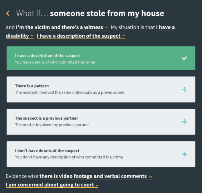
Task: Click chevron next to 'there's a witness'
Action: pos(106,28)
